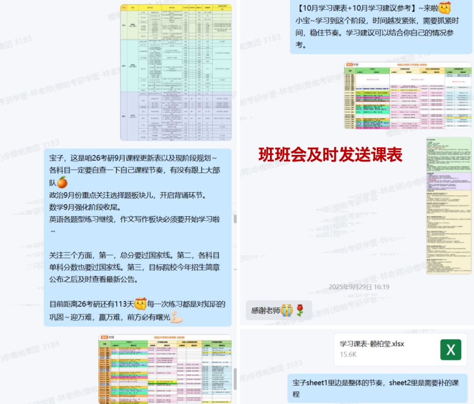The width and height of the screenshot is (474, 404).
Task: Click the headband emoji after 来啦
Action: pyautogui.click(x=444, y=8)
